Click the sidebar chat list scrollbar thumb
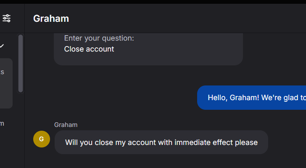Screen dimensions: 306x168 pos(21,64)
